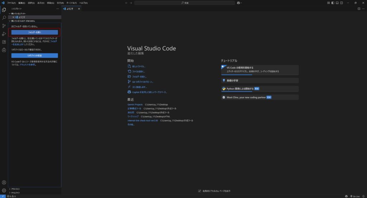367x198 pixels.
Task: Expand the アウトライン section
Action: pos(15,189)
